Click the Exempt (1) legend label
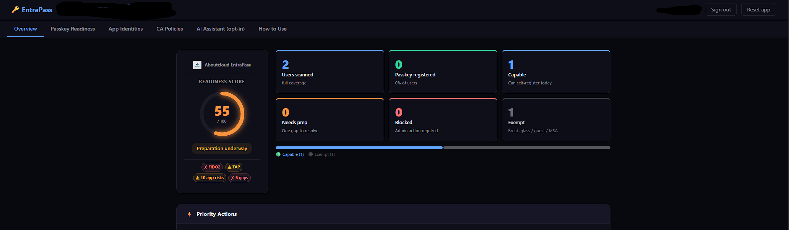The width and height of the screenshot is (789, 230). (325, 154)
